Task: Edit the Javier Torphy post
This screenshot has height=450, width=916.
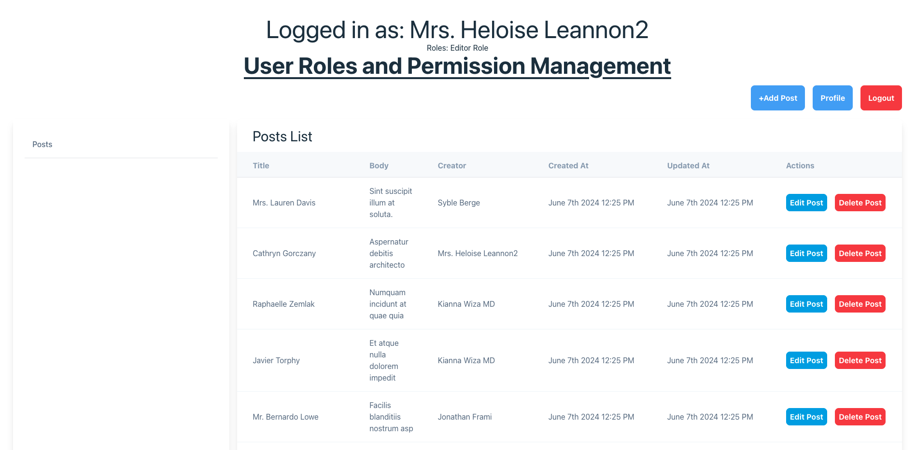Action: 806,360
